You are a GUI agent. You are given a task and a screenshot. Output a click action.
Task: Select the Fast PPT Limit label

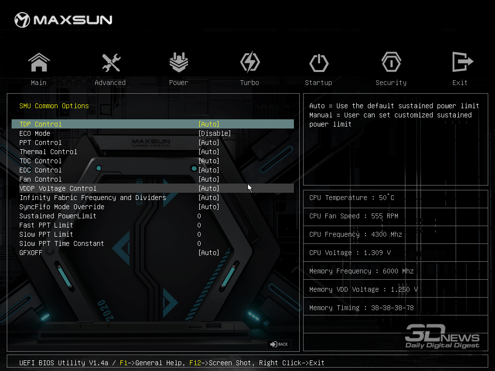click(46, 225)
